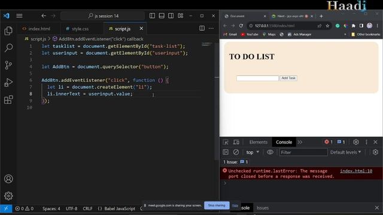Open VS Code Manage gear menu
The width and height of the screenshot is (383, 215).
[8, 196]
